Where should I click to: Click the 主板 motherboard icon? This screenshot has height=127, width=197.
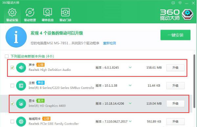point(21,86)
